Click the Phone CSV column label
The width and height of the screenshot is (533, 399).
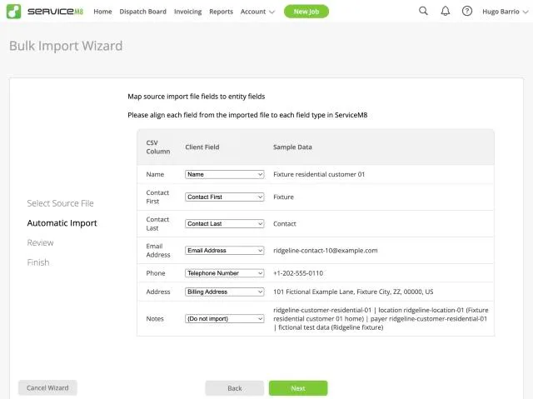[156, 273]
